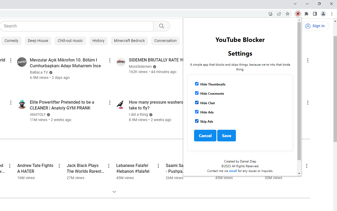Screen dimensions: 337x211
Task: Open Mevzular Açık Mikrofon video title
Action: (65, 63)
